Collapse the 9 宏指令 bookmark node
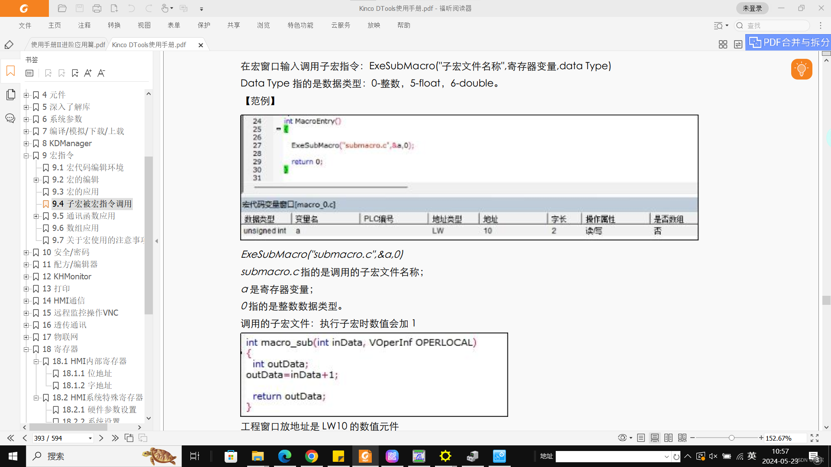This screenshot has width=831, height=467. click(x=26, y=156)
